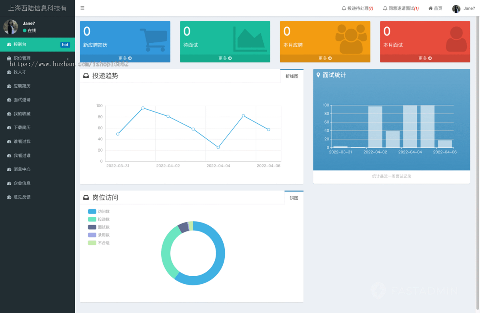Open Jane's avatar in top-right header
The height and width of the screenshot is (313, 480).
click(456, 8)
